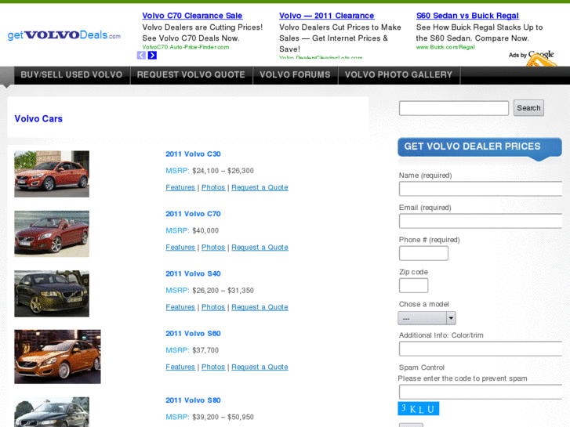View Features for 2011 Volvo S60

click(180, 367)
